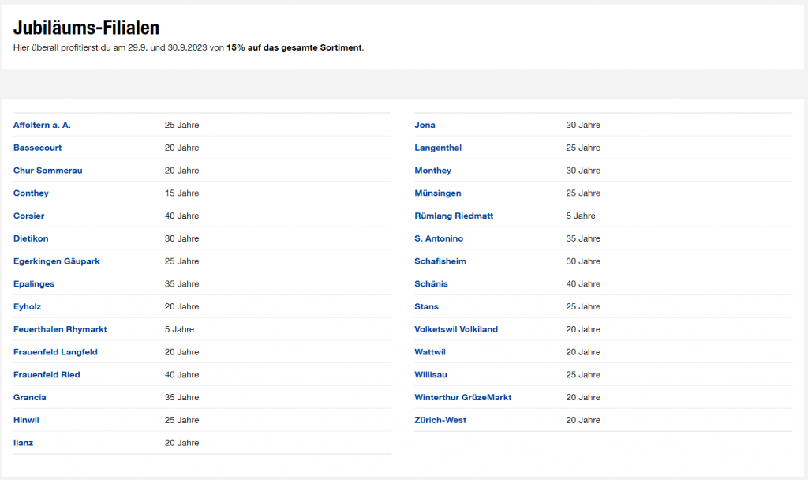
Task: Click the Bassecourt branch link
Action: (x=37, y=148)
